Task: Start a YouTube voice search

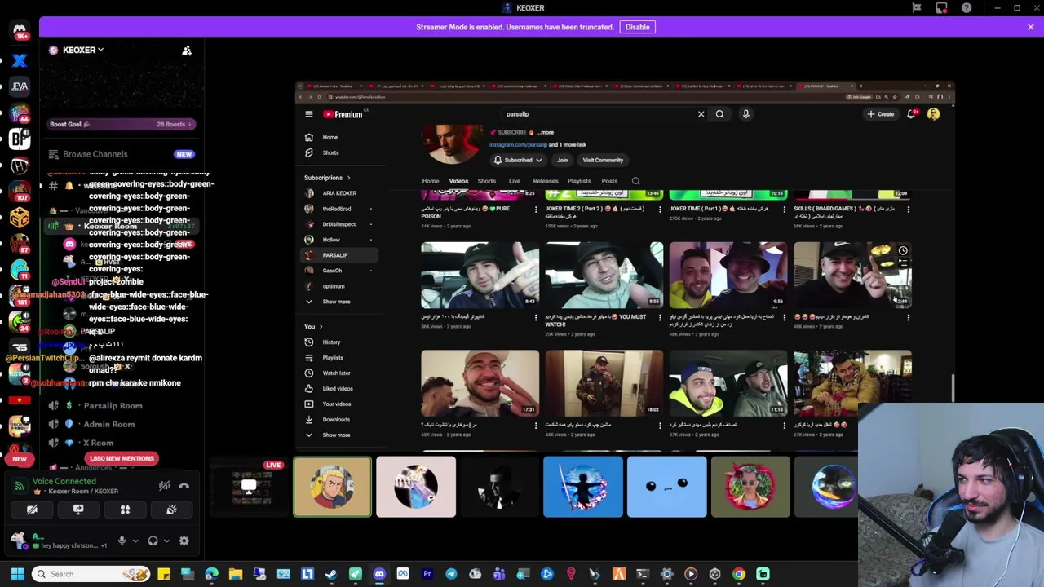Action: 745,114
